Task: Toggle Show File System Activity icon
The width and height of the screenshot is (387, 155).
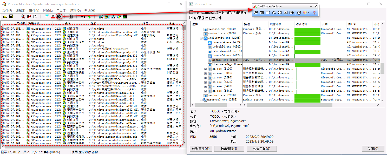Action: (x=107, y=17)
